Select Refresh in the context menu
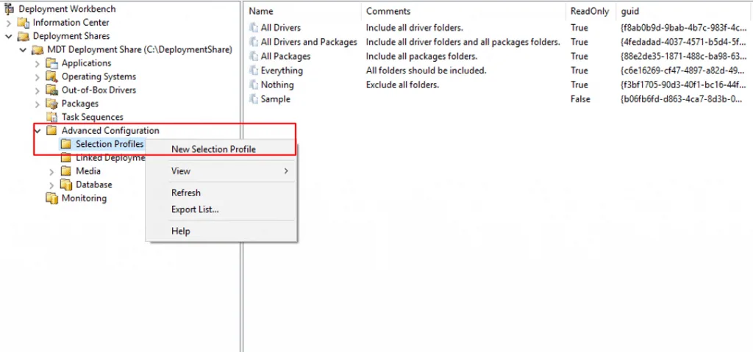 (x=186, y=193)
